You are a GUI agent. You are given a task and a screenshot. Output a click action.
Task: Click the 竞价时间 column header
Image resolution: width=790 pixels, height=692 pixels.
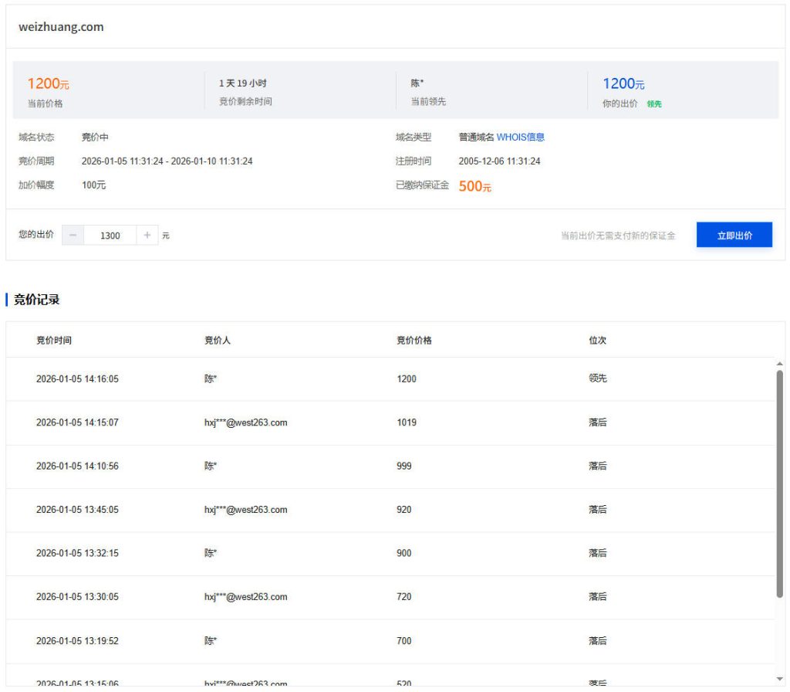[54, 341]
